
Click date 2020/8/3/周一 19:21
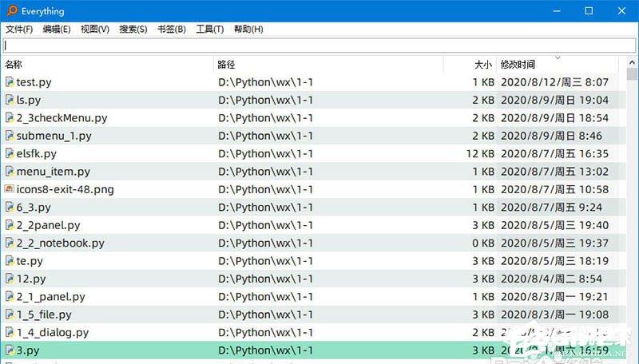(x=554, y=297)
